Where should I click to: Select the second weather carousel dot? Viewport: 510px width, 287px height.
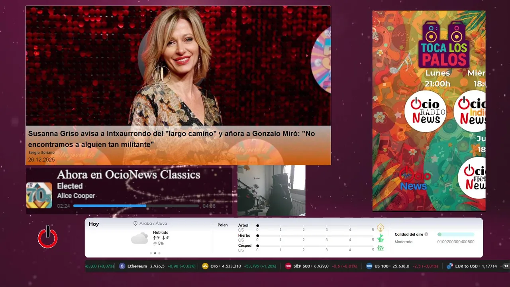155,253
